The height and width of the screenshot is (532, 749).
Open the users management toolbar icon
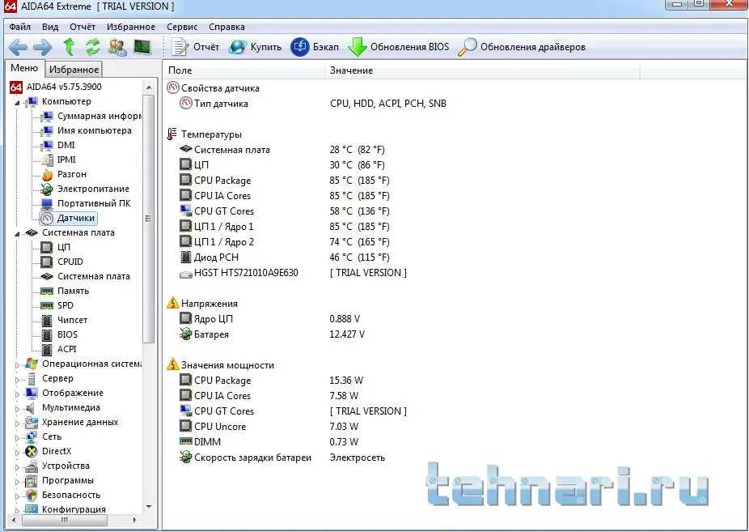tap(117, 47)
